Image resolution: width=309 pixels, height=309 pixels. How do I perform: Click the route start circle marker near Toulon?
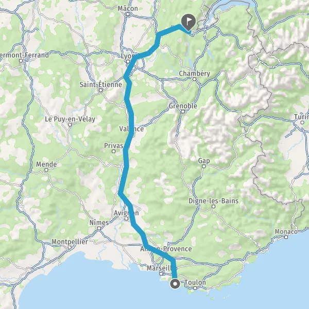tap(175, 284)
